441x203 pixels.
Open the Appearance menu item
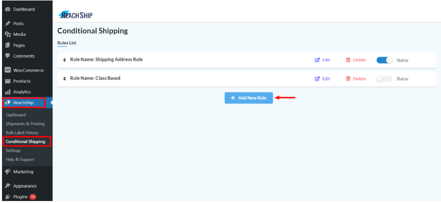(x=26, y=186)
